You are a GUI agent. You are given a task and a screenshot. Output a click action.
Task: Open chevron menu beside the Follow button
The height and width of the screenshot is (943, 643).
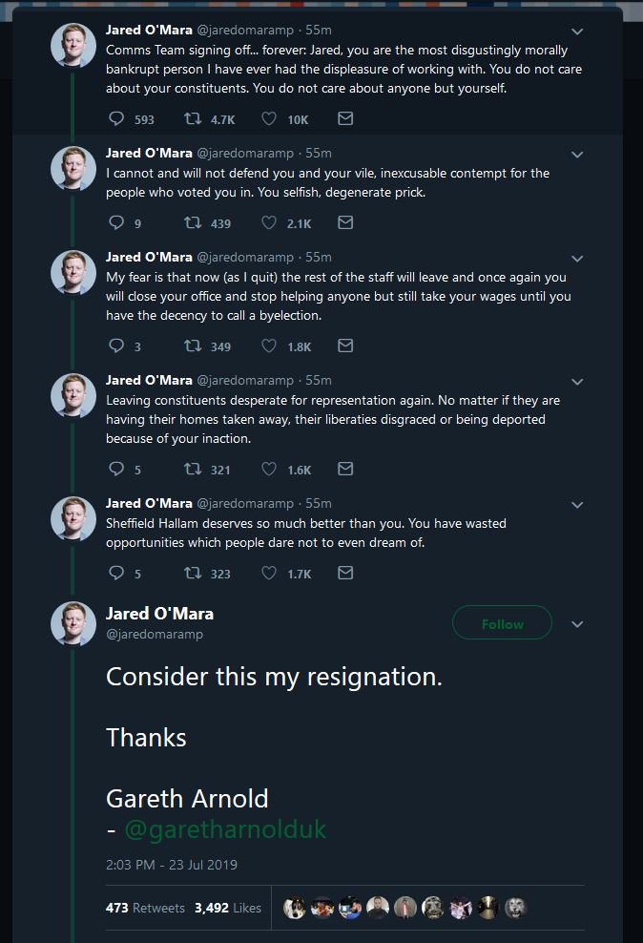point(577,624)
